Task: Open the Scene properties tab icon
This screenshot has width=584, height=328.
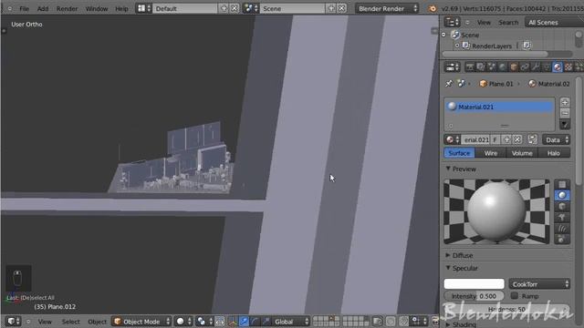Action: (492, 67)
